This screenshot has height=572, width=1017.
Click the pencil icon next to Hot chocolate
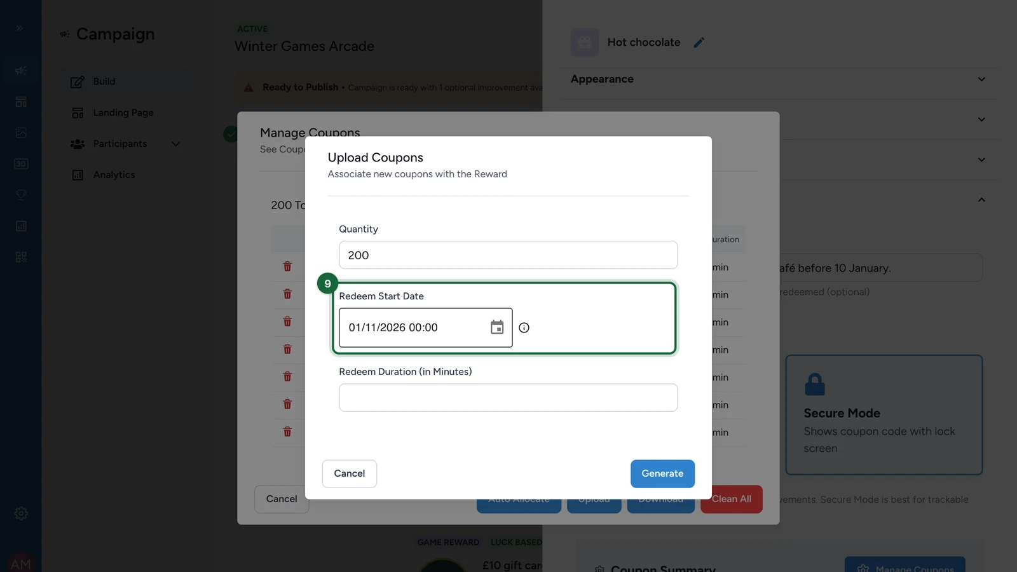point(699,43)
